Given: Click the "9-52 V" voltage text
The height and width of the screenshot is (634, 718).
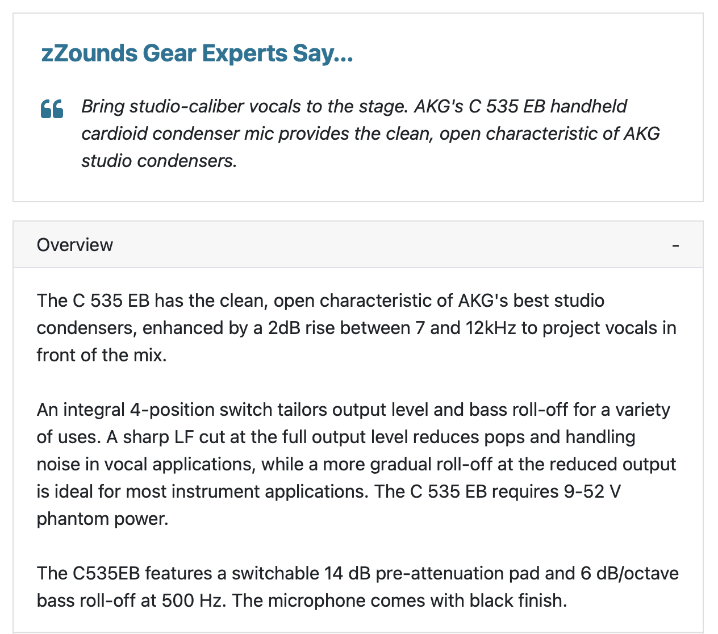Looking at the screenshot, I should point(592,491).
